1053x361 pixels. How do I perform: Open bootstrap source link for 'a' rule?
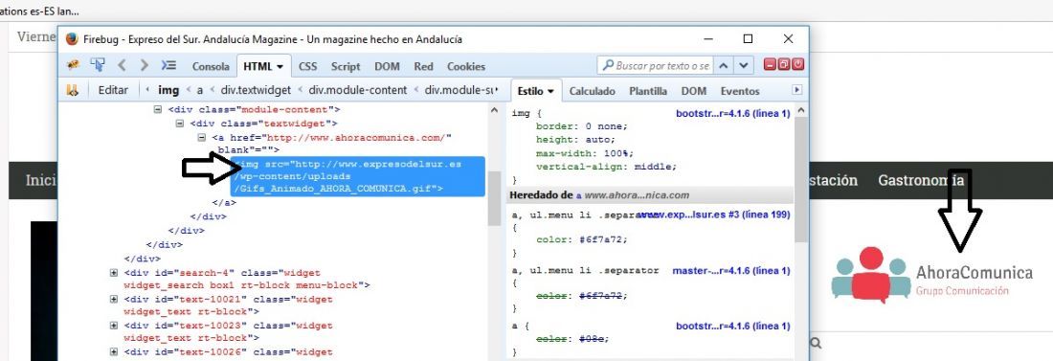click(x=732, y=326)
